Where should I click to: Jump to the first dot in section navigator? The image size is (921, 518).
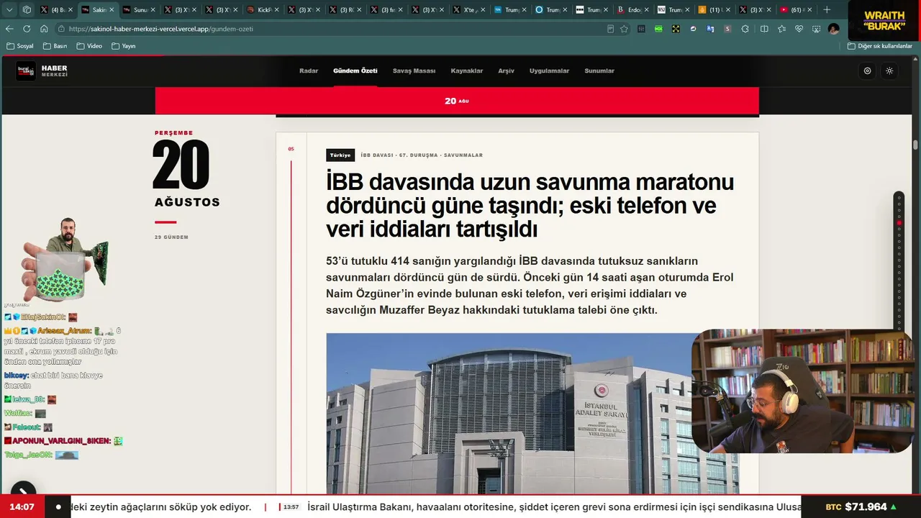(x=899, y=197)
